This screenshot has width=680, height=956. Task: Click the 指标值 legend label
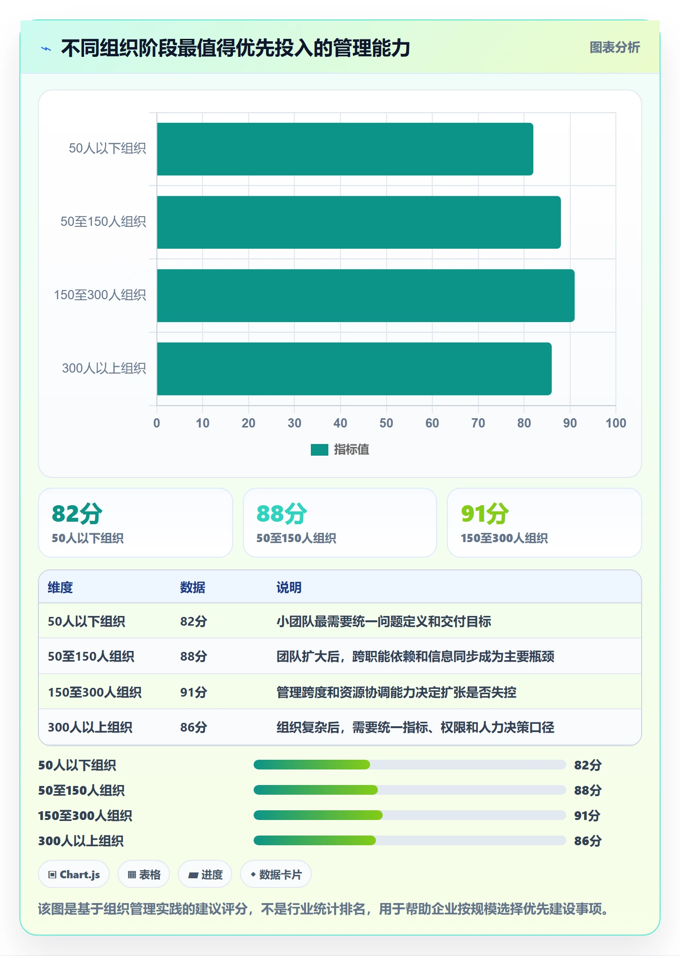tap(352, 450)
